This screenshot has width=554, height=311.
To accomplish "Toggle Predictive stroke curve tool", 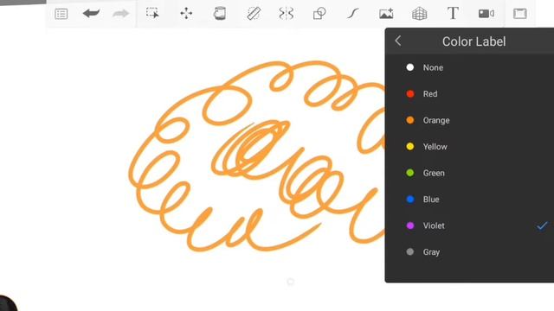I will click(352, 14).
